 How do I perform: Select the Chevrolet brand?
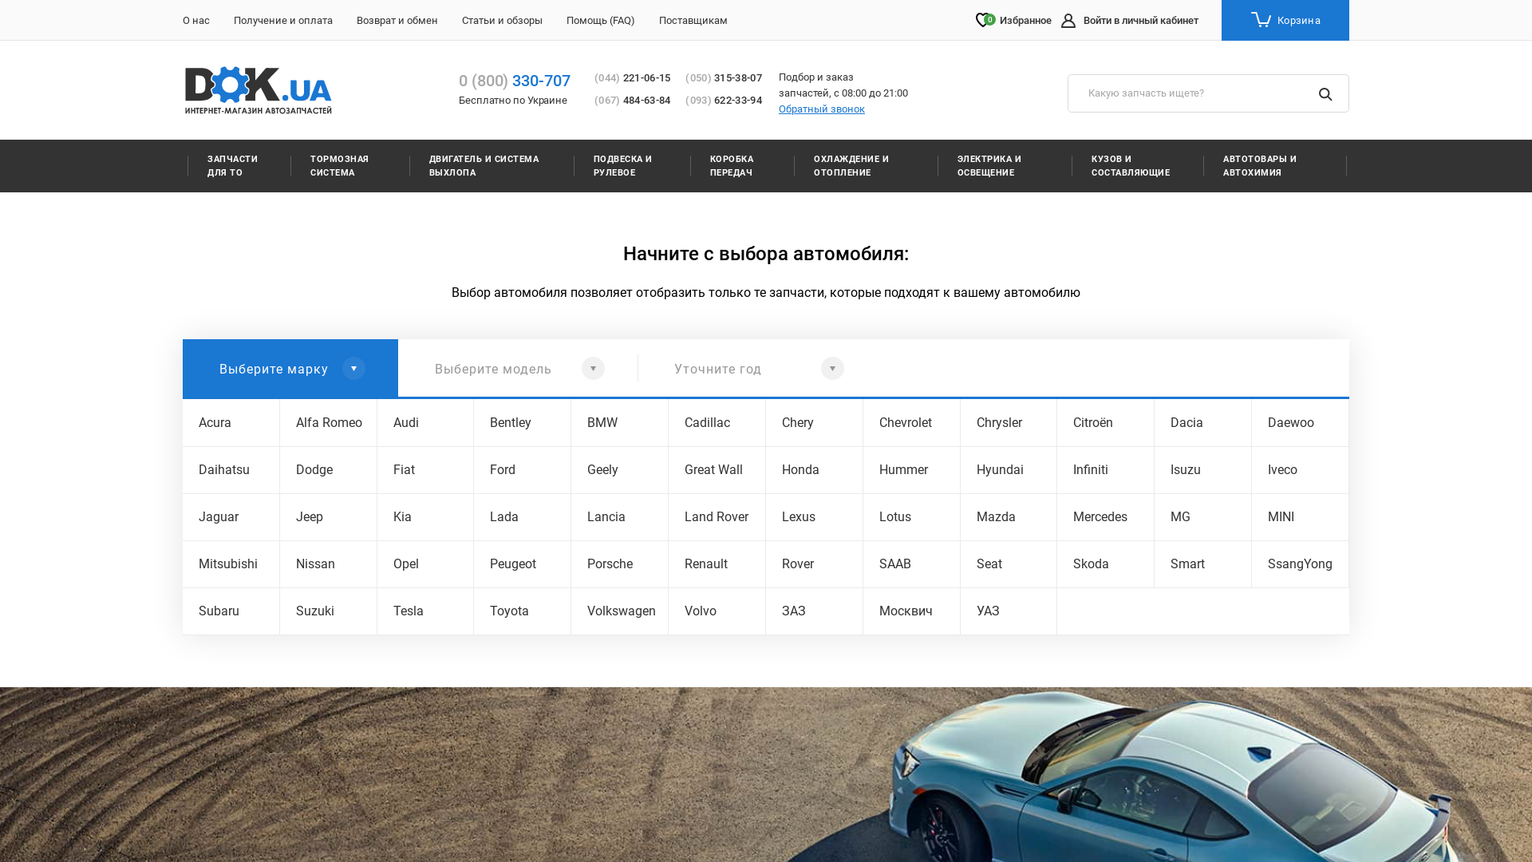coord(911,422)
